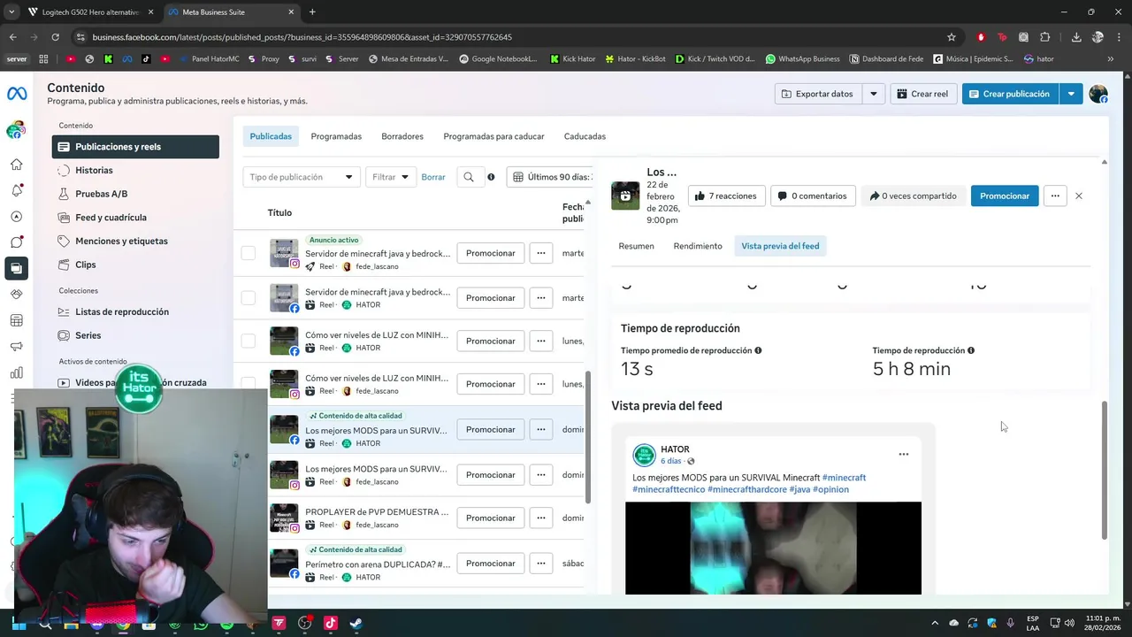Open TikTok app in Windows taskbar
The image size is (1132, 637).
pyautogui.click(x=330, y=623)
